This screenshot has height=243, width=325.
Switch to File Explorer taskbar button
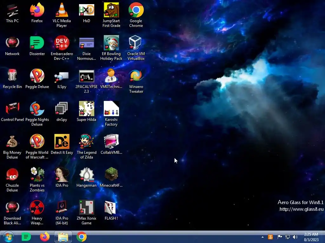tap(63, 237)
